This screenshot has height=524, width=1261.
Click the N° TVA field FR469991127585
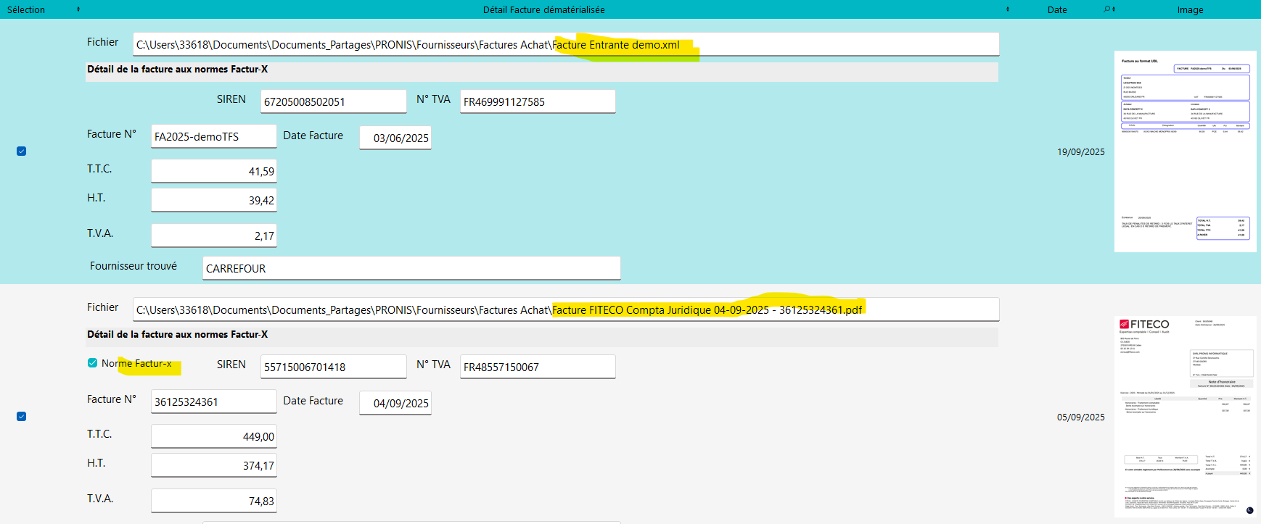[x=537, y=101]
